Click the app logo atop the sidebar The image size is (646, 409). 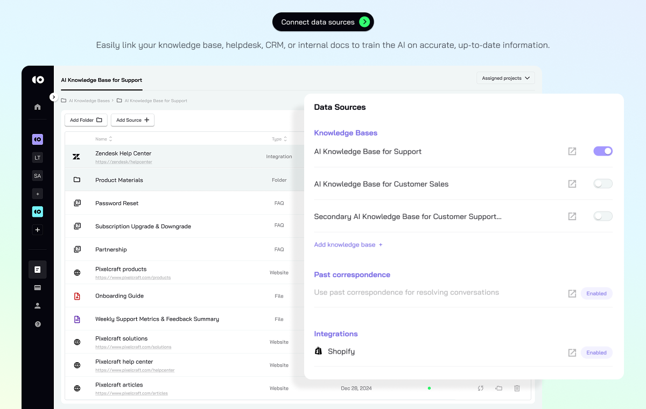pyautogui.click(x=38, y=80)
